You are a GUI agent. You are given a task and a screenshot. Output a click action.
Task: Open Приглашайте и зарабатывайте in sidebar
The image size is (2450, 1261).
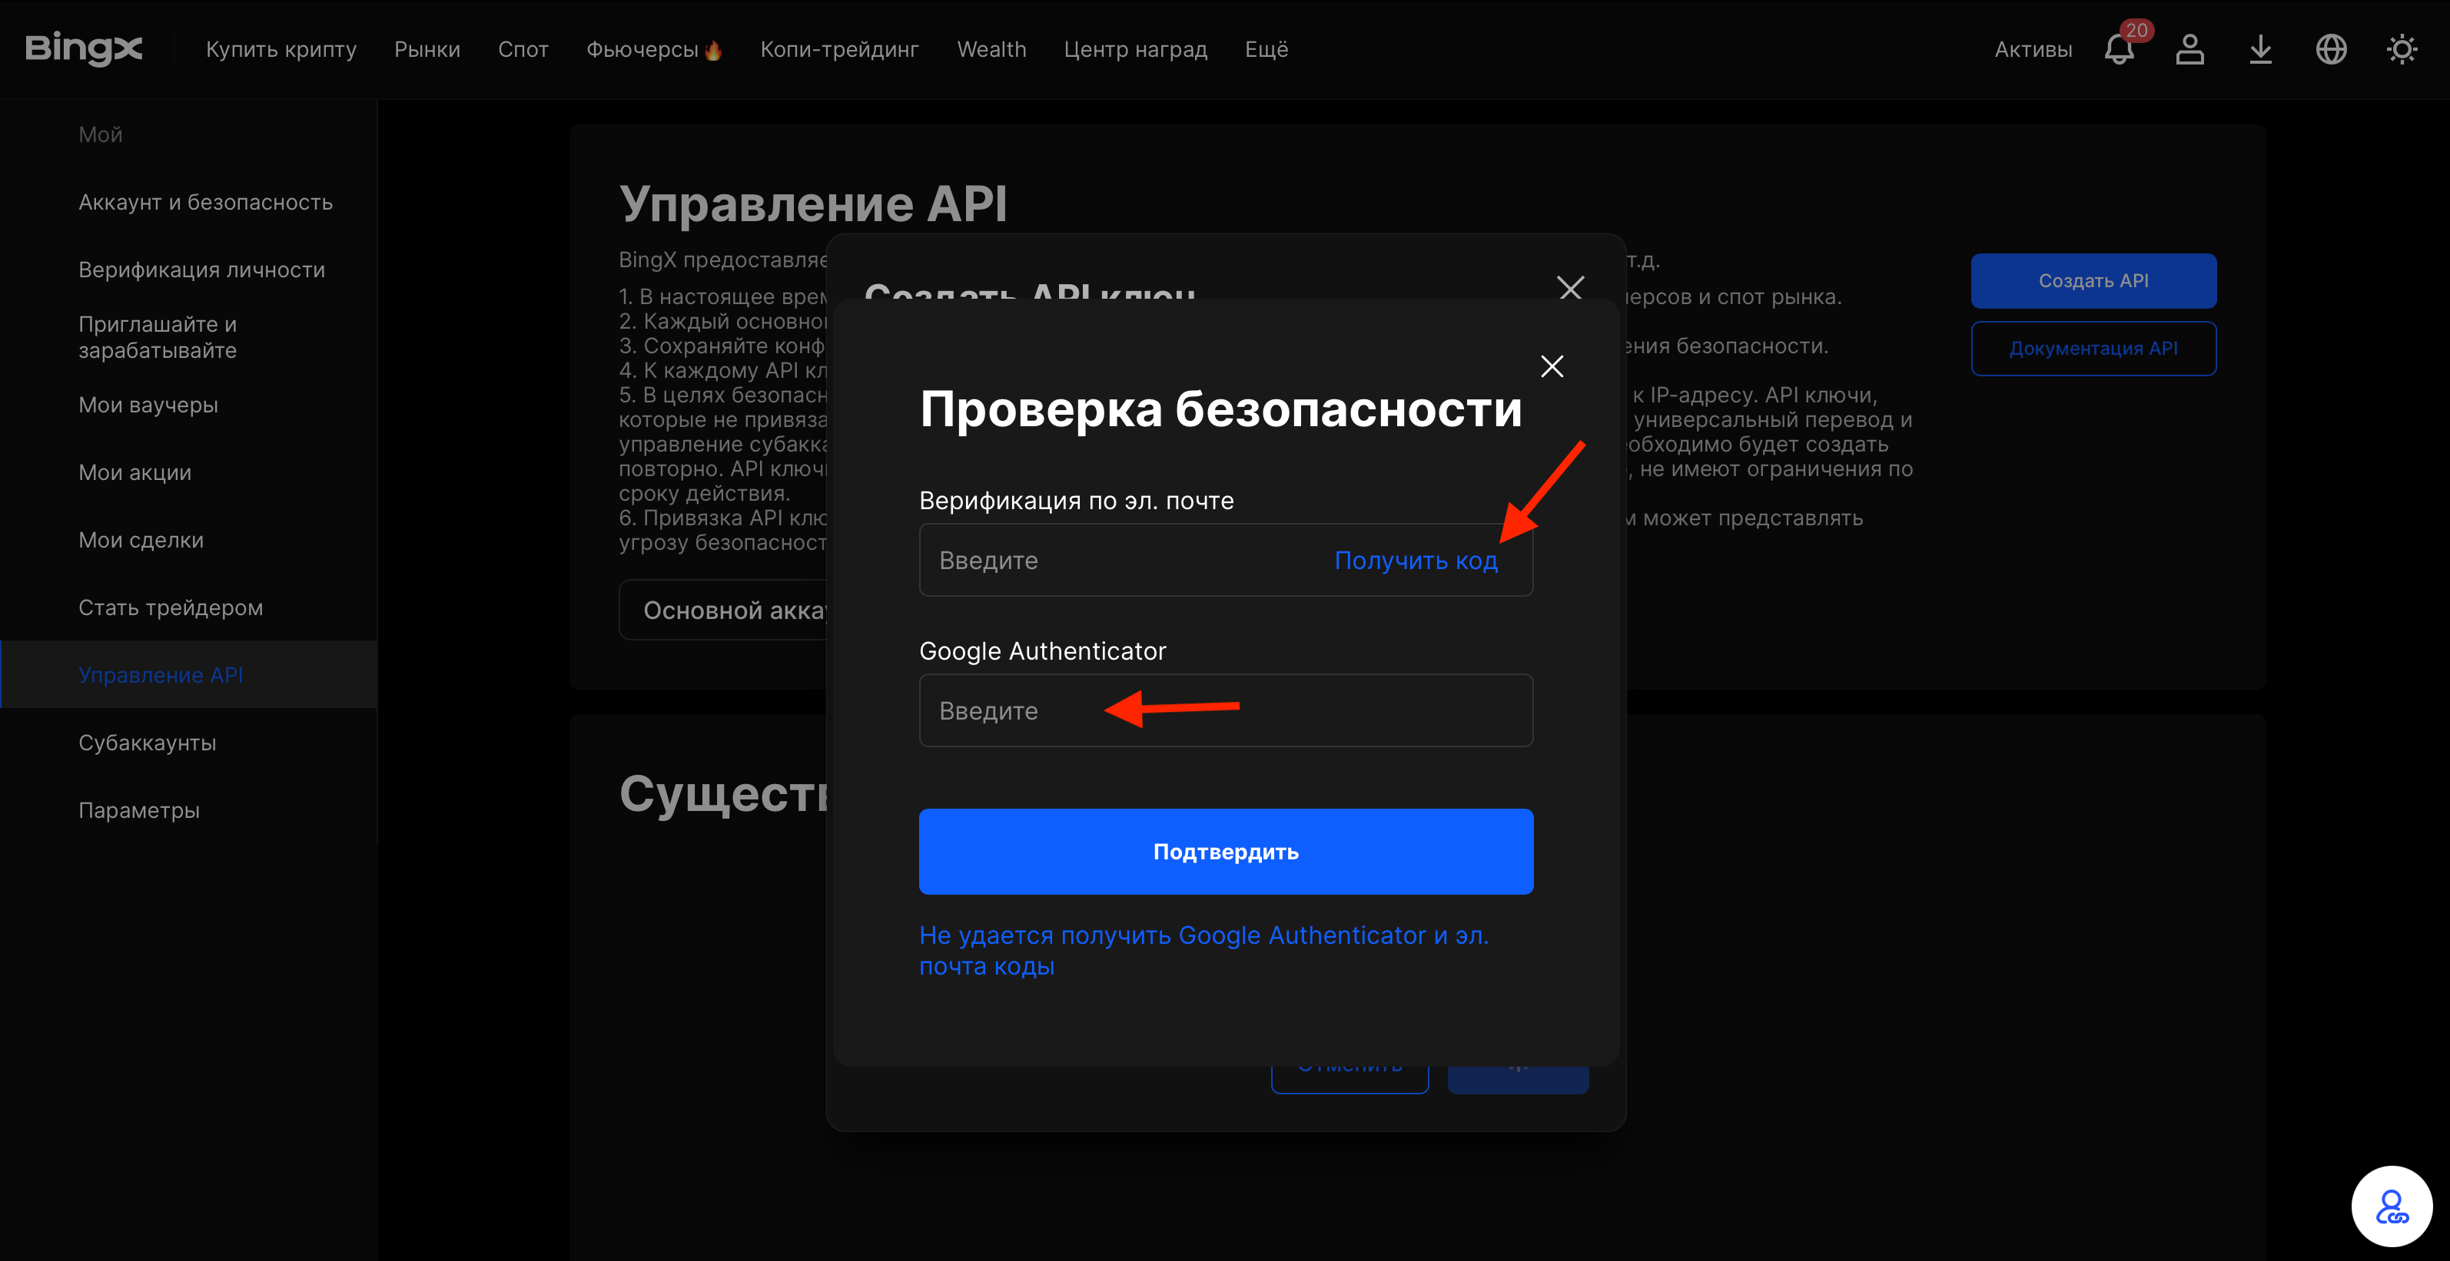pos(158,337)
